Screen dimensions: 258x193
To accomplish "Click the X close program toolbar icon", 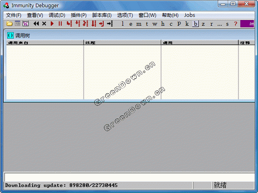I will (x=44, y=24).
